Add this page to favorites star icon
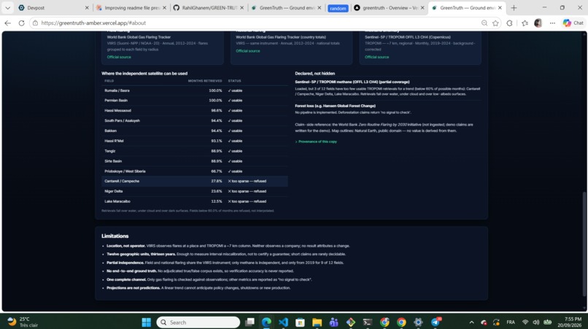 point(495,23)
